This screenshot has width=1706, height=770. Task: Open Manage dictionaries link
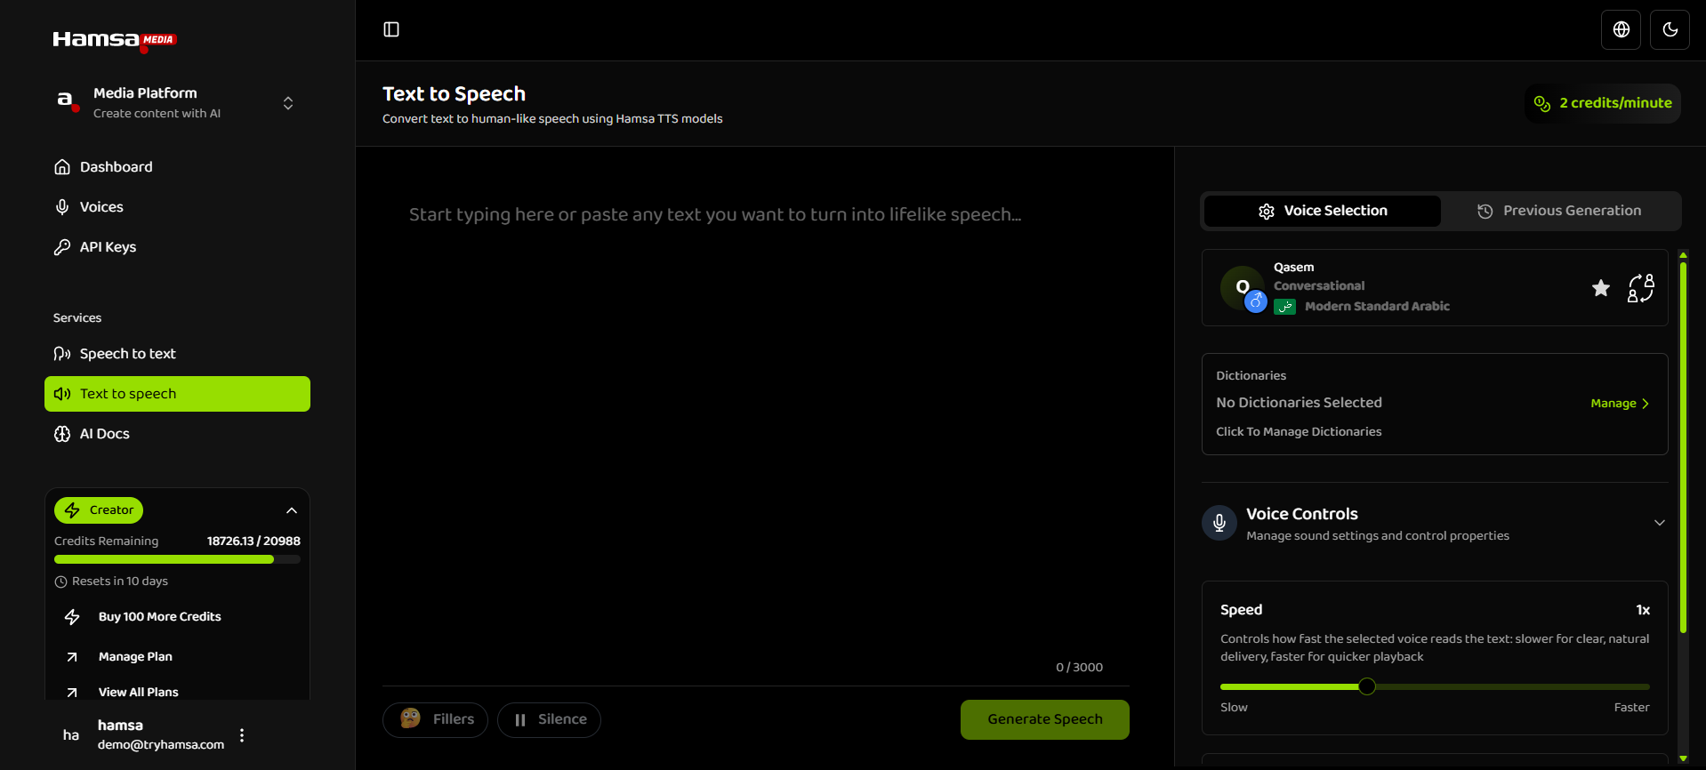[1620, 404]
